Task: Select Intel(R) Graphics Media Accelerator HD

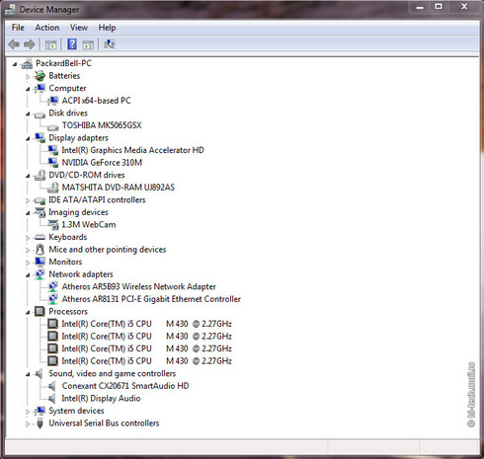Action: click(132, 150)
